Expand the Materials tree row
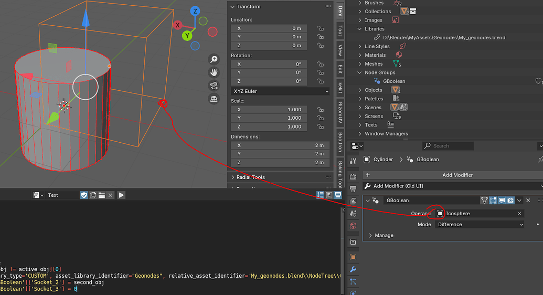The height and width of the screenshot is (295, 543). click(359, 55)
